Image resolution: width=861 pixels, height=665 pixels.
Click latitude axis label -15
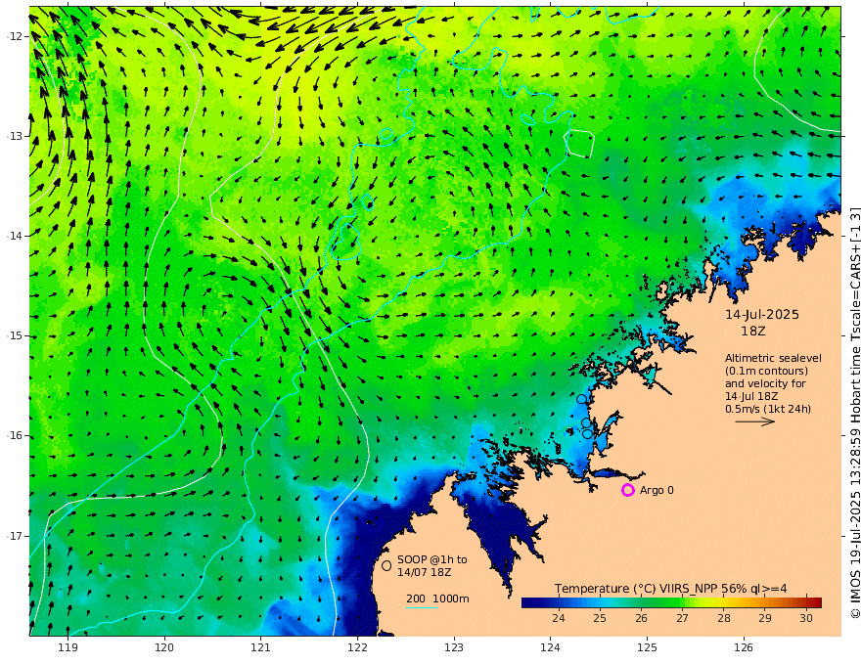15,335
